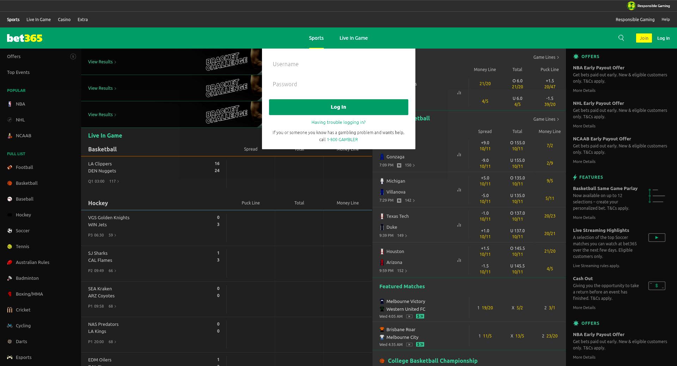Select the Soccer ball icon
The height and width of the screenshot is (366, 677).
tap(10, 231)
